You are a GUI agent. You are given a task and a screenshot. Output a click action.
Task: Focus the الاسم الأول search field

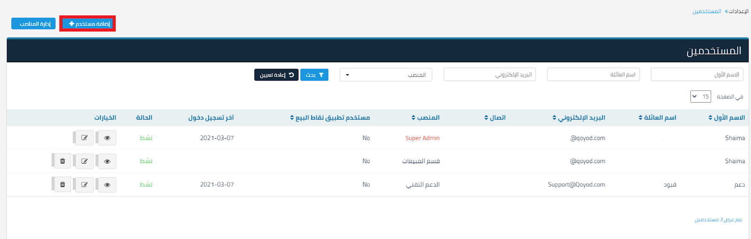point(697,75)
